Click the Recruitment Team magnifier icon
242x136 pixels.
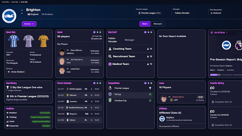click(110, 56)
